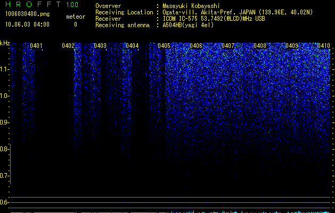This screenshot has height=213, width=335.
Task: Click the 0.6 frequency axis label
Action: 4,202
